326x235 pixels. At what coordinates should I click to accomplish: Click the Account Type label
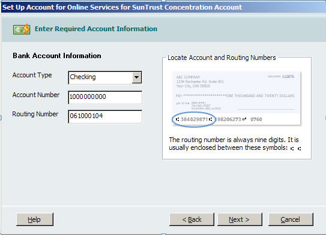pos(32,75)
